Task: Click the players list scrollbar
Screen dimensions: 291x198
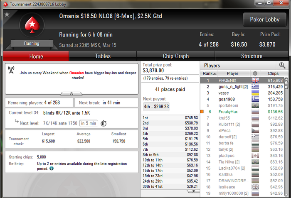Action: tap(286, 137)
